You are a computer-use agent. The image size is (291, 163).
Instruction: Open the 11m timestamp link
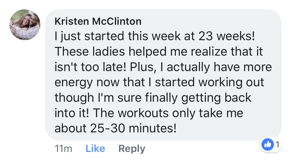[x=63, y=149]
